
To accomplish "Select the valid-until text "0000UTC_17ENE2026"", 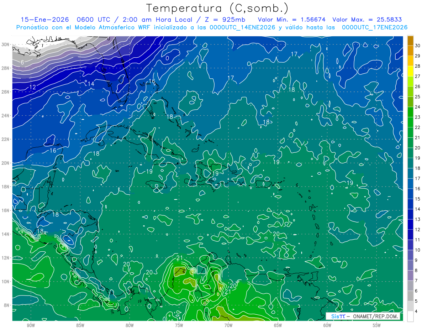I will pyautogui.click(x=374, y=27).
